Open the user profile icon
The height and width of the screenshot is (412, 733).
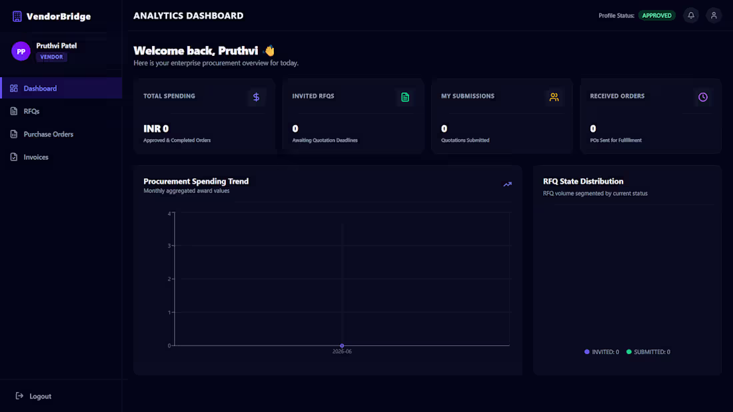(714, 15)
